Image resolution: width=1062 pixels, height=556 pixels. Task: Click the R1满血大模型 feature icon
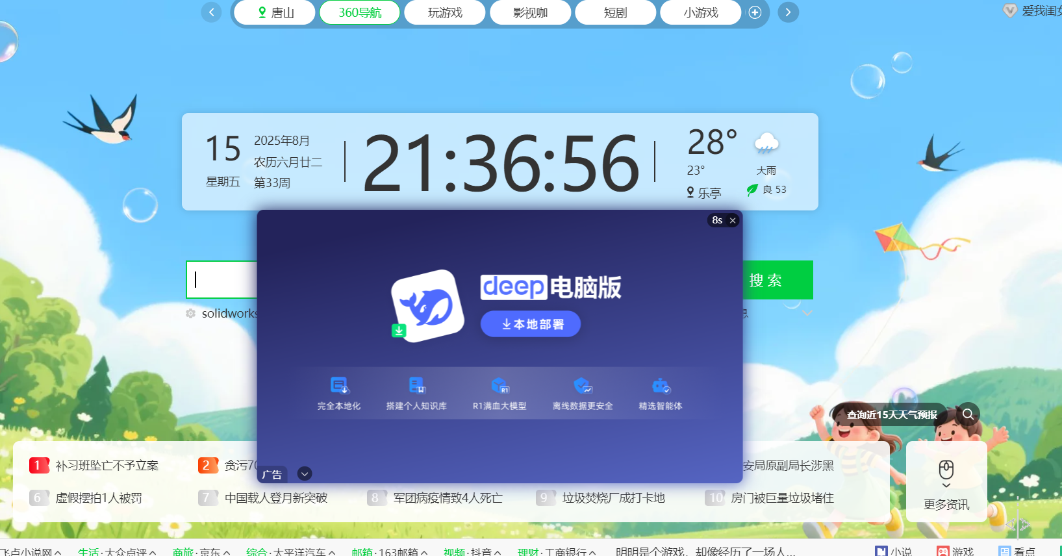[499, 386]
